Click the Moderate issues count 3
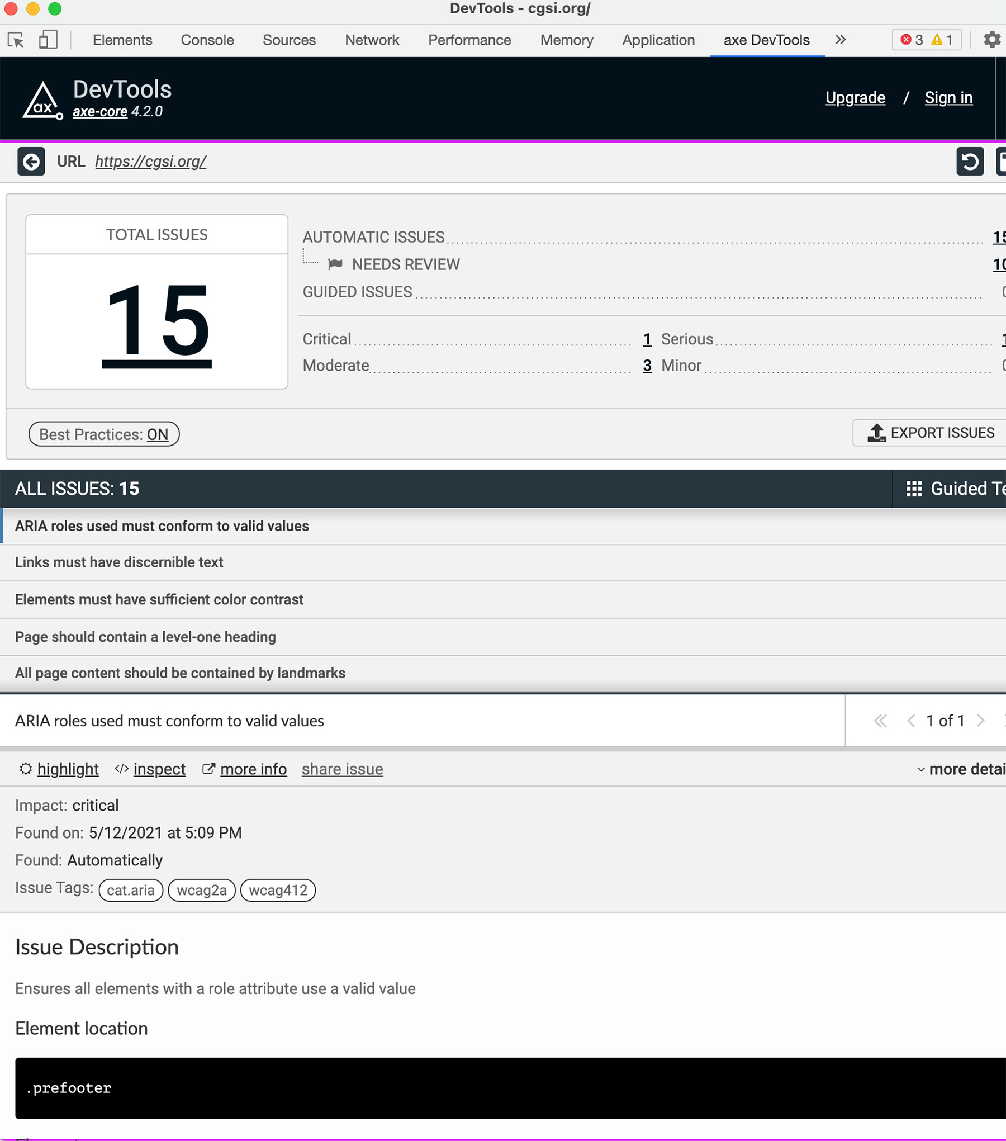This screenshot has width=1006, height=1141. tap(647, 366)
